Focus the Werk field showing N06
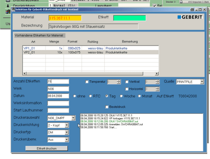 tap(58, 89)
